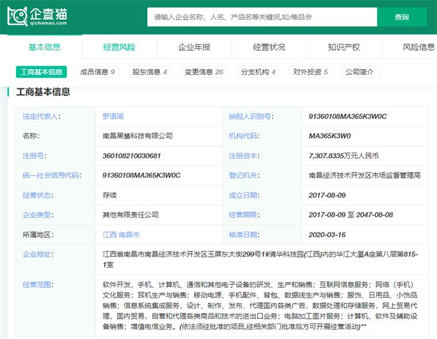Jump to 成员信息 section
Image resolution: width=437 pixels, height=339 pixels.
[98, 72]
